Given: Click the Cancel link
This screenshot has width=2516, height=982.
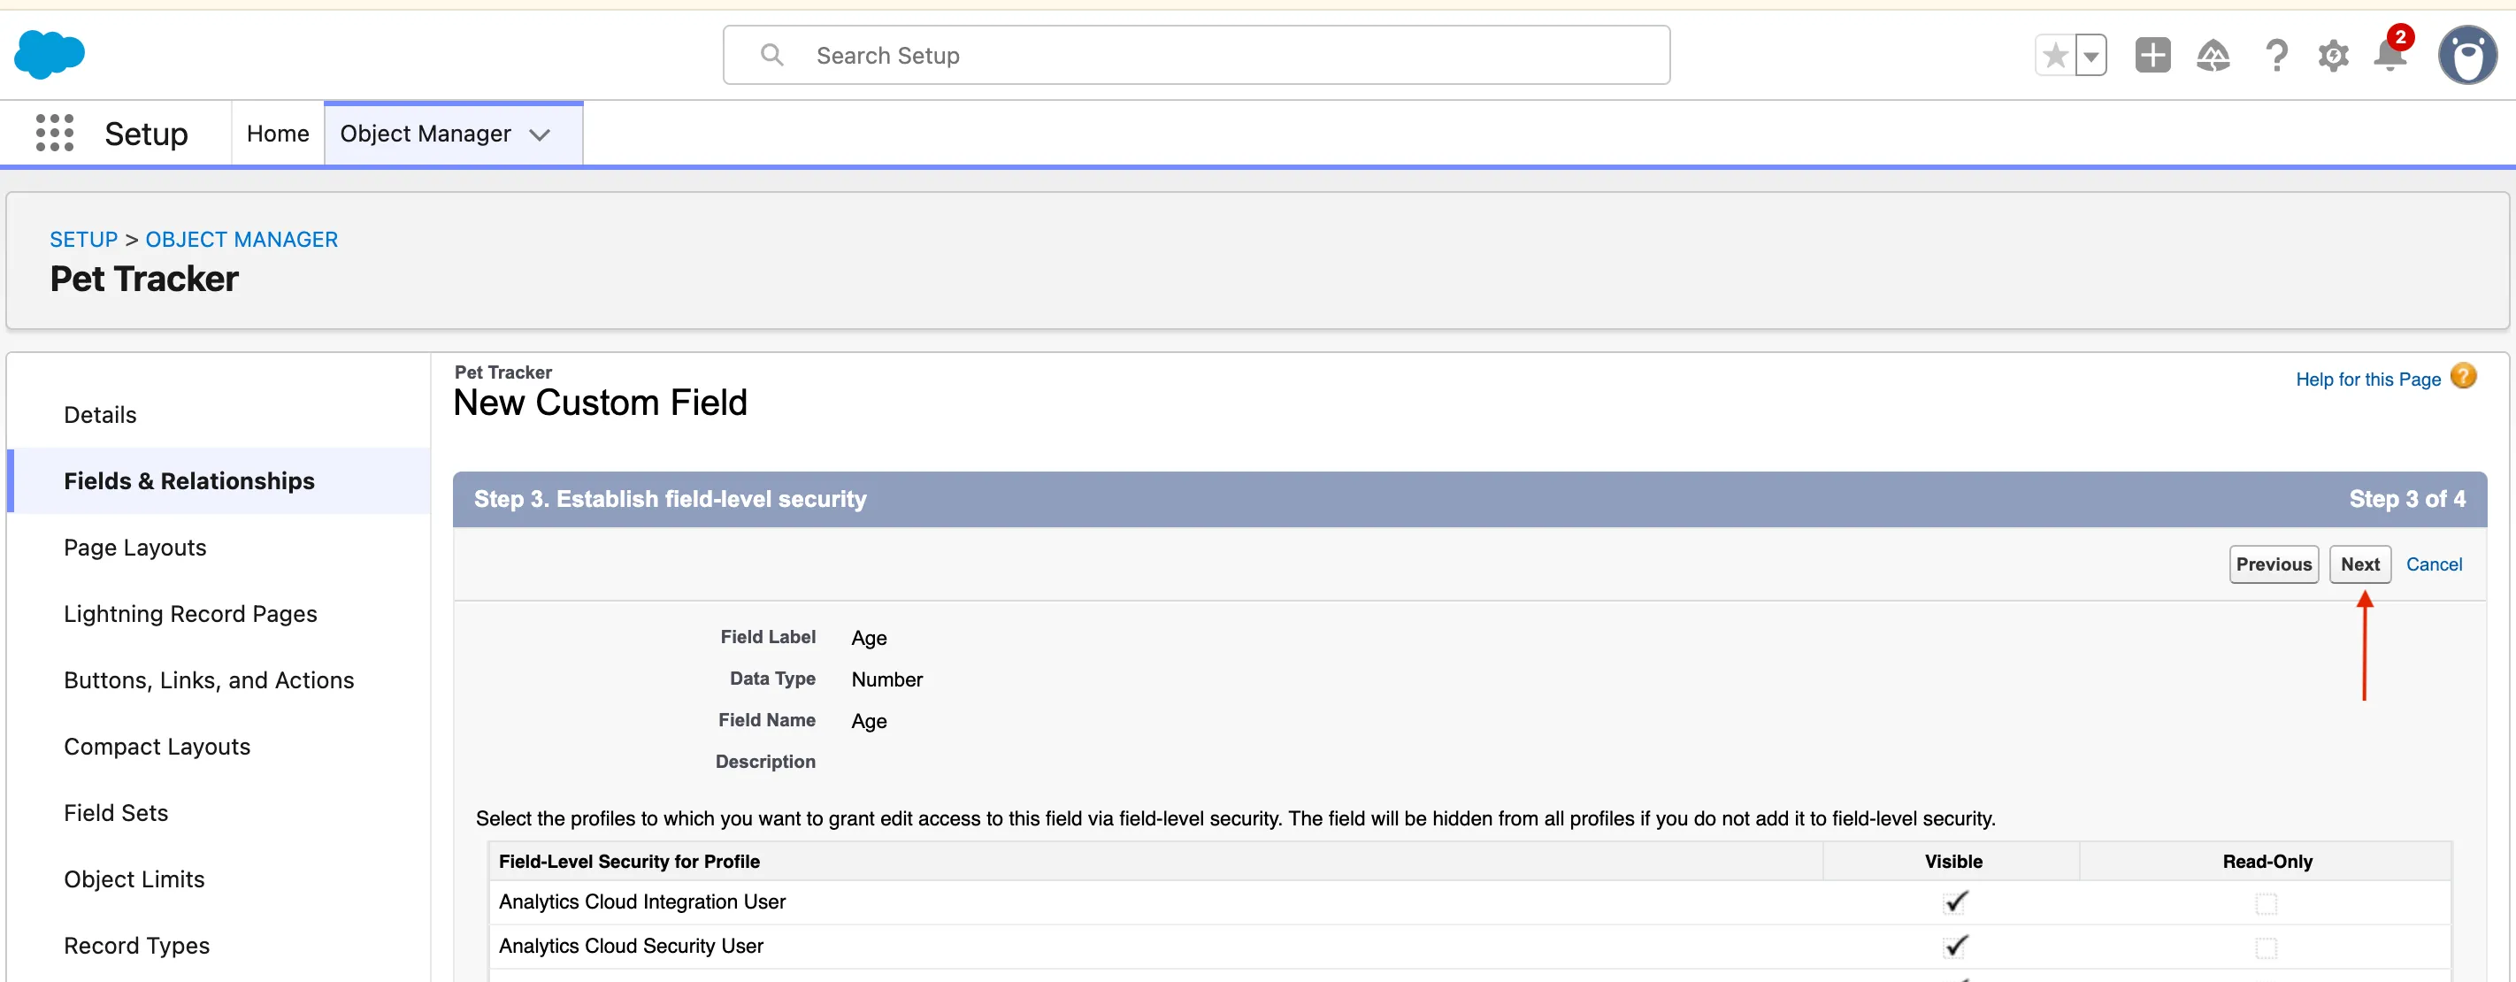Looking at the screenshot, I should pos(2433,564).
